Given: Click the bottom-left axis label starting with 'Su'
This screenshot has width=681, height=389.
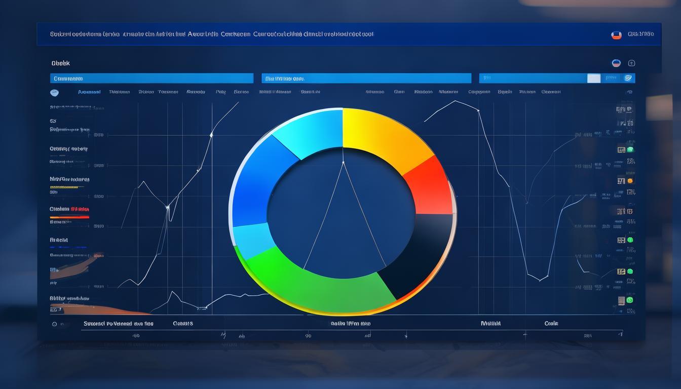Looking at the screenshot, I should (x=118, y=323).
